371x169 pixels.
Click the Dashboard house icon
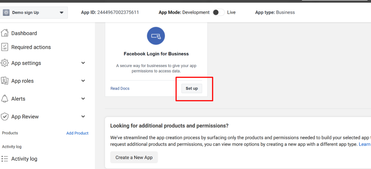5,33
